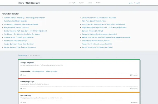Click the 112 mesaj count
158x104 pixels.
click(x=134, y=89)
